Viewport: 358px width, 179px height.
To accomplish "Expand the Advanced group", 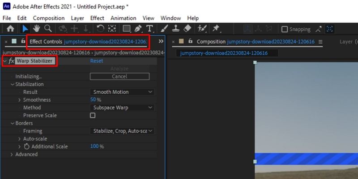I will click(x=12, y=154).
